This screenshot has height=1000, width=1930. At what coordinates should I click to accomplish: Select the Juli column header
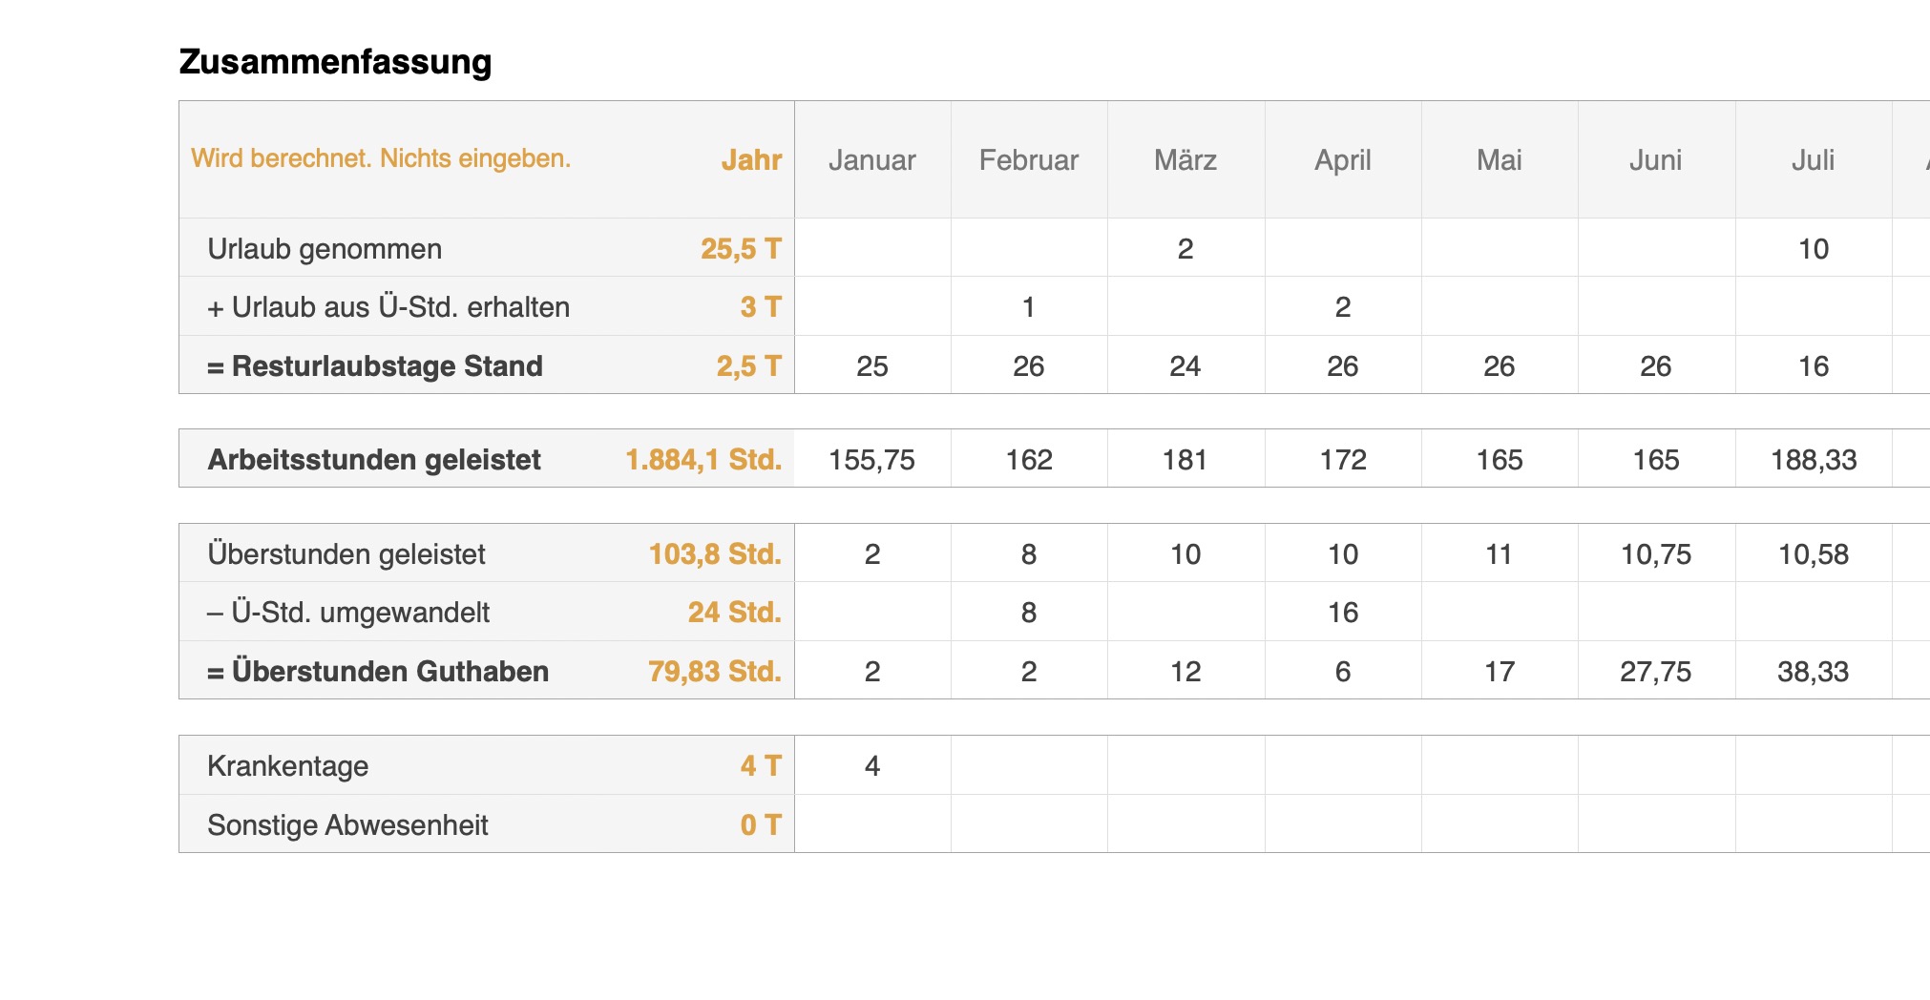[1813, 159]
